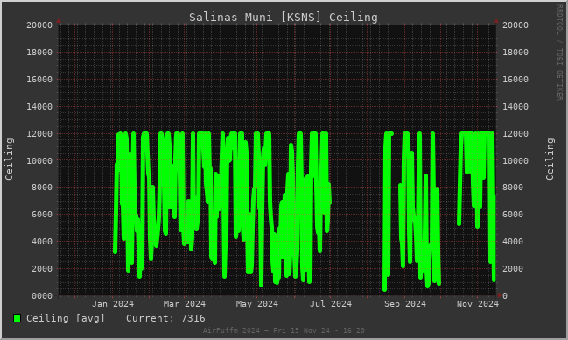
Task: Click the left vertical 'Ceiling' axis title
Action: coord(9,159)
